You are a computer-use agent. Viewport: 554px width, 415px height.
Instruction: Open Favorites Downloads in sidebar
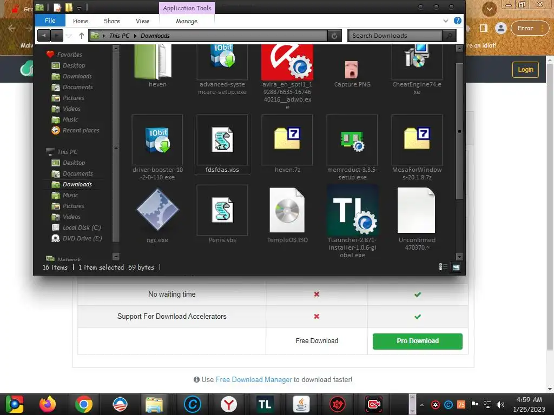77,76
